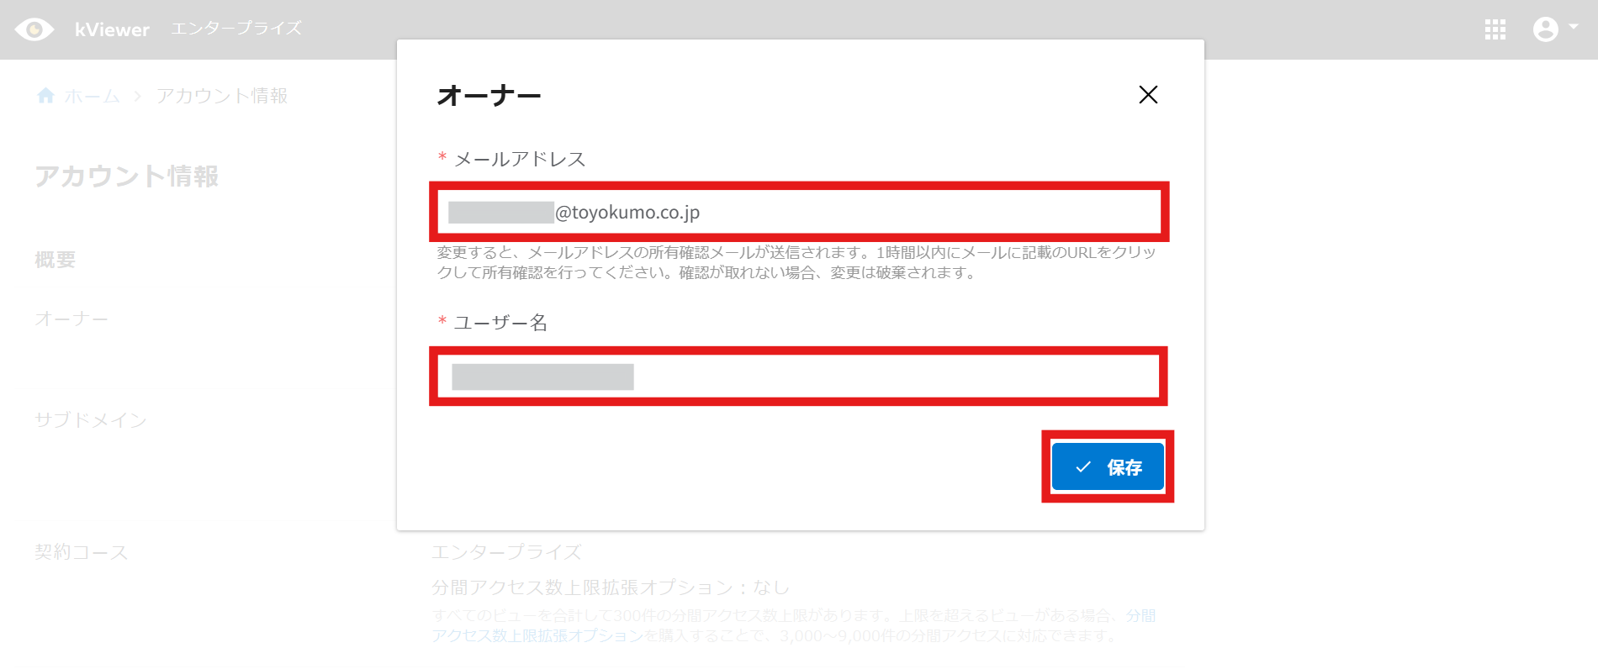Click the アカウント情報 page heading
1598x669 pixels.
[127, 176]
